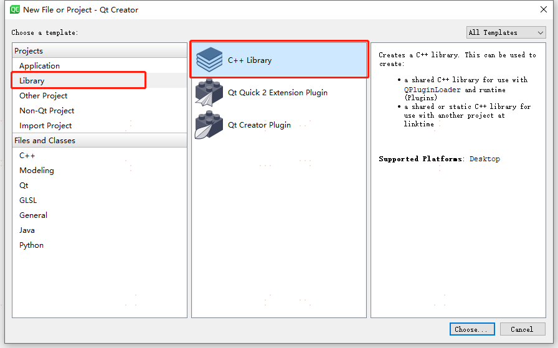Select Import Project category
Screen dimensions: 558x348
(100, 126)
